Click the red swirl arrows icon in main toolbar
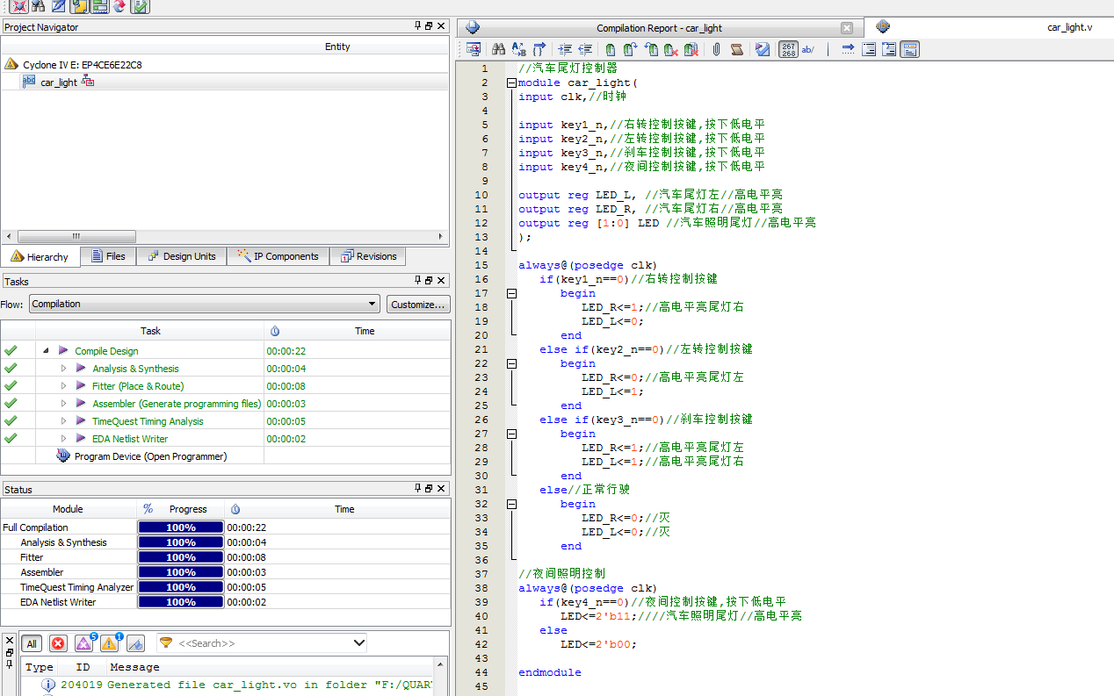The height and width of the screenshot is (696, 1114). [x=119, y=6]
